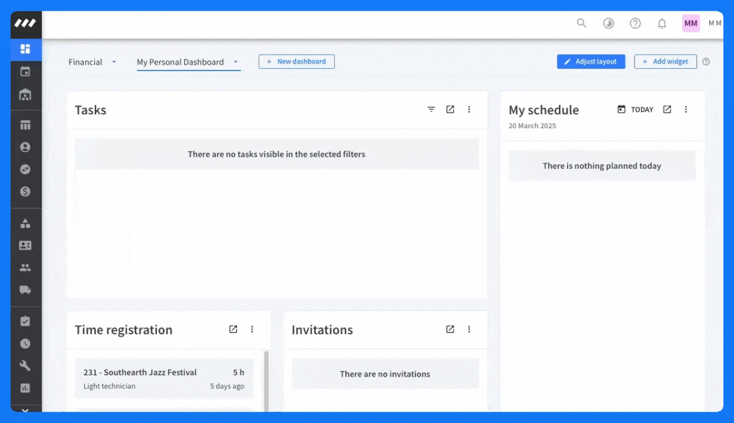Open the help question mark icon in top bar
Viewport: 734px width, 423px height.
(x=635, y=23)
